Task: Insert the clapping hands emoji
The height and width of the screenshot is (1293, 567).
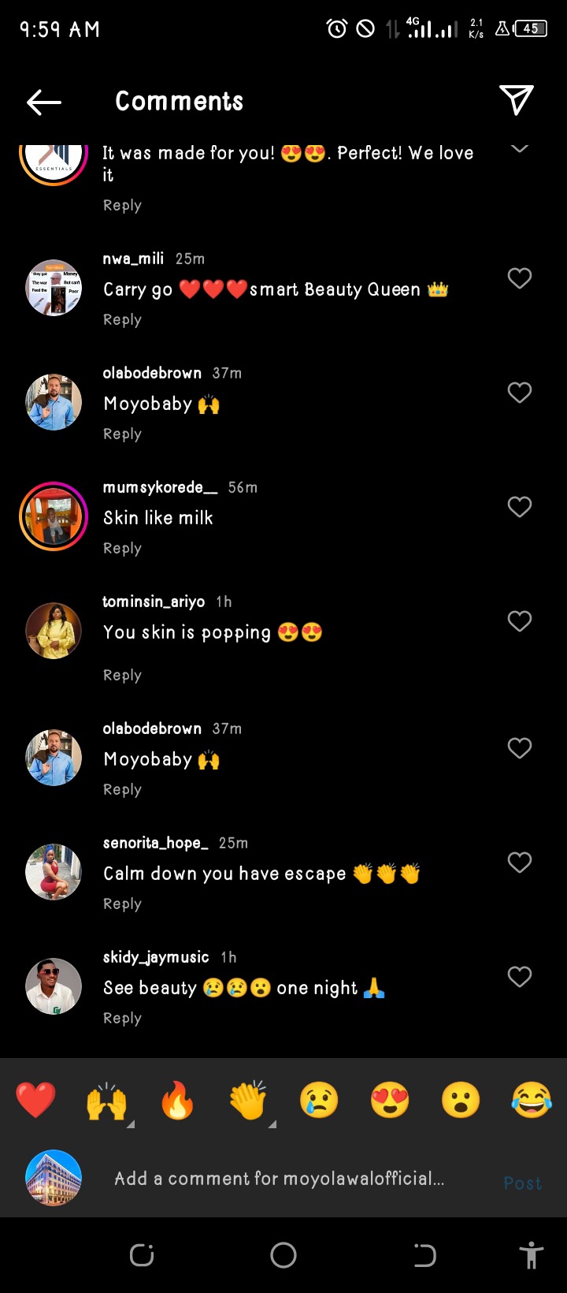Action: pos(248,1100)
